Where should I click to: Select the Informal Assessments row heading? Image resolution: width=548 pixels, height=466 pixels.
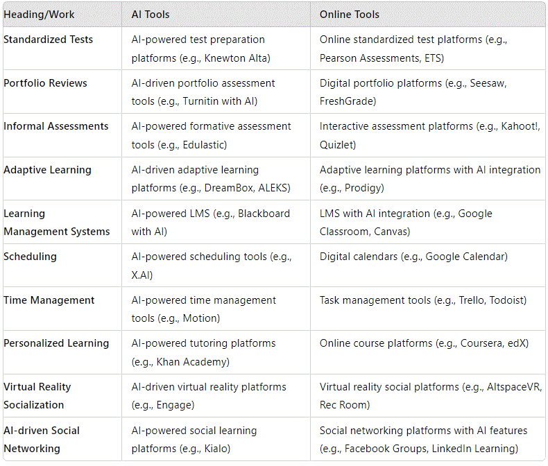point(56,126)
